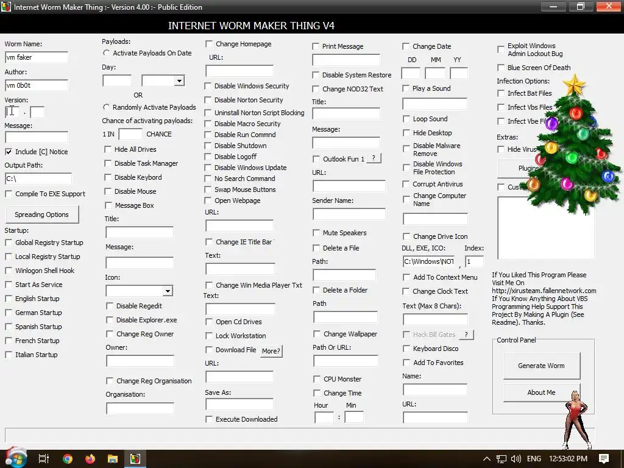Uncheck Include [C] Notice checkbox
The image size is (624, 468).
[9, 152]
